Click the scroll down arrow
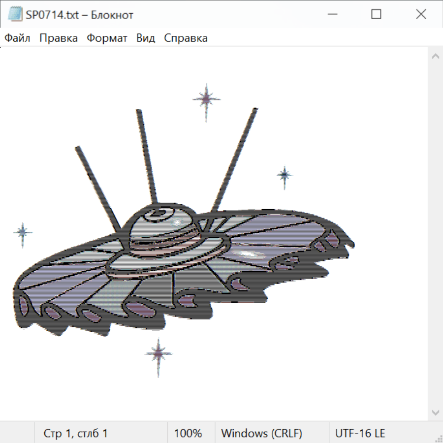Screen dimensions: 443x443 435,412
